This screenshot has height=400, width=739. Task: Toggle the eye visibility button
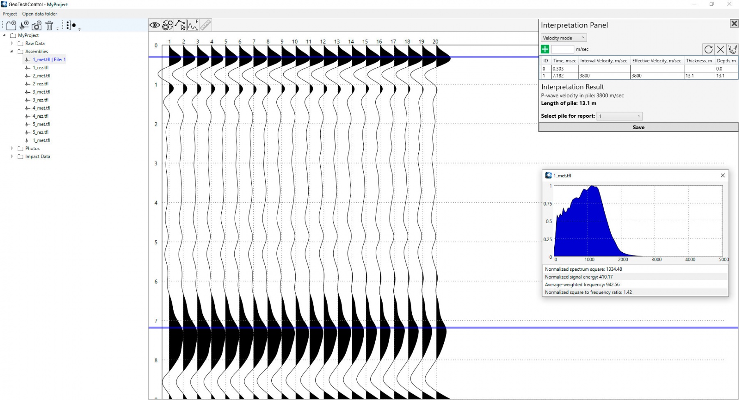155,25
